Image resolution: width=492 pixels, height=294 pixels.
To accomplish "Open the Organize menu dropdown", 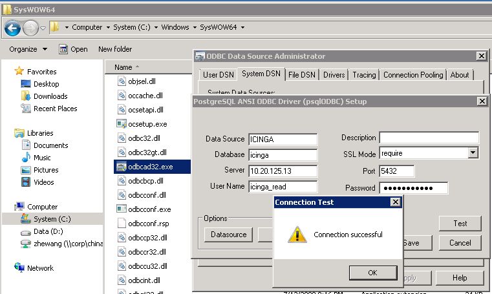I will (28, 49).
